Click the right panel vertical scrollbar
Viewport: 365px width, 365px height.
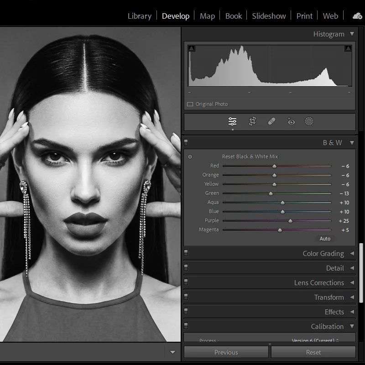tap(361, 273)
